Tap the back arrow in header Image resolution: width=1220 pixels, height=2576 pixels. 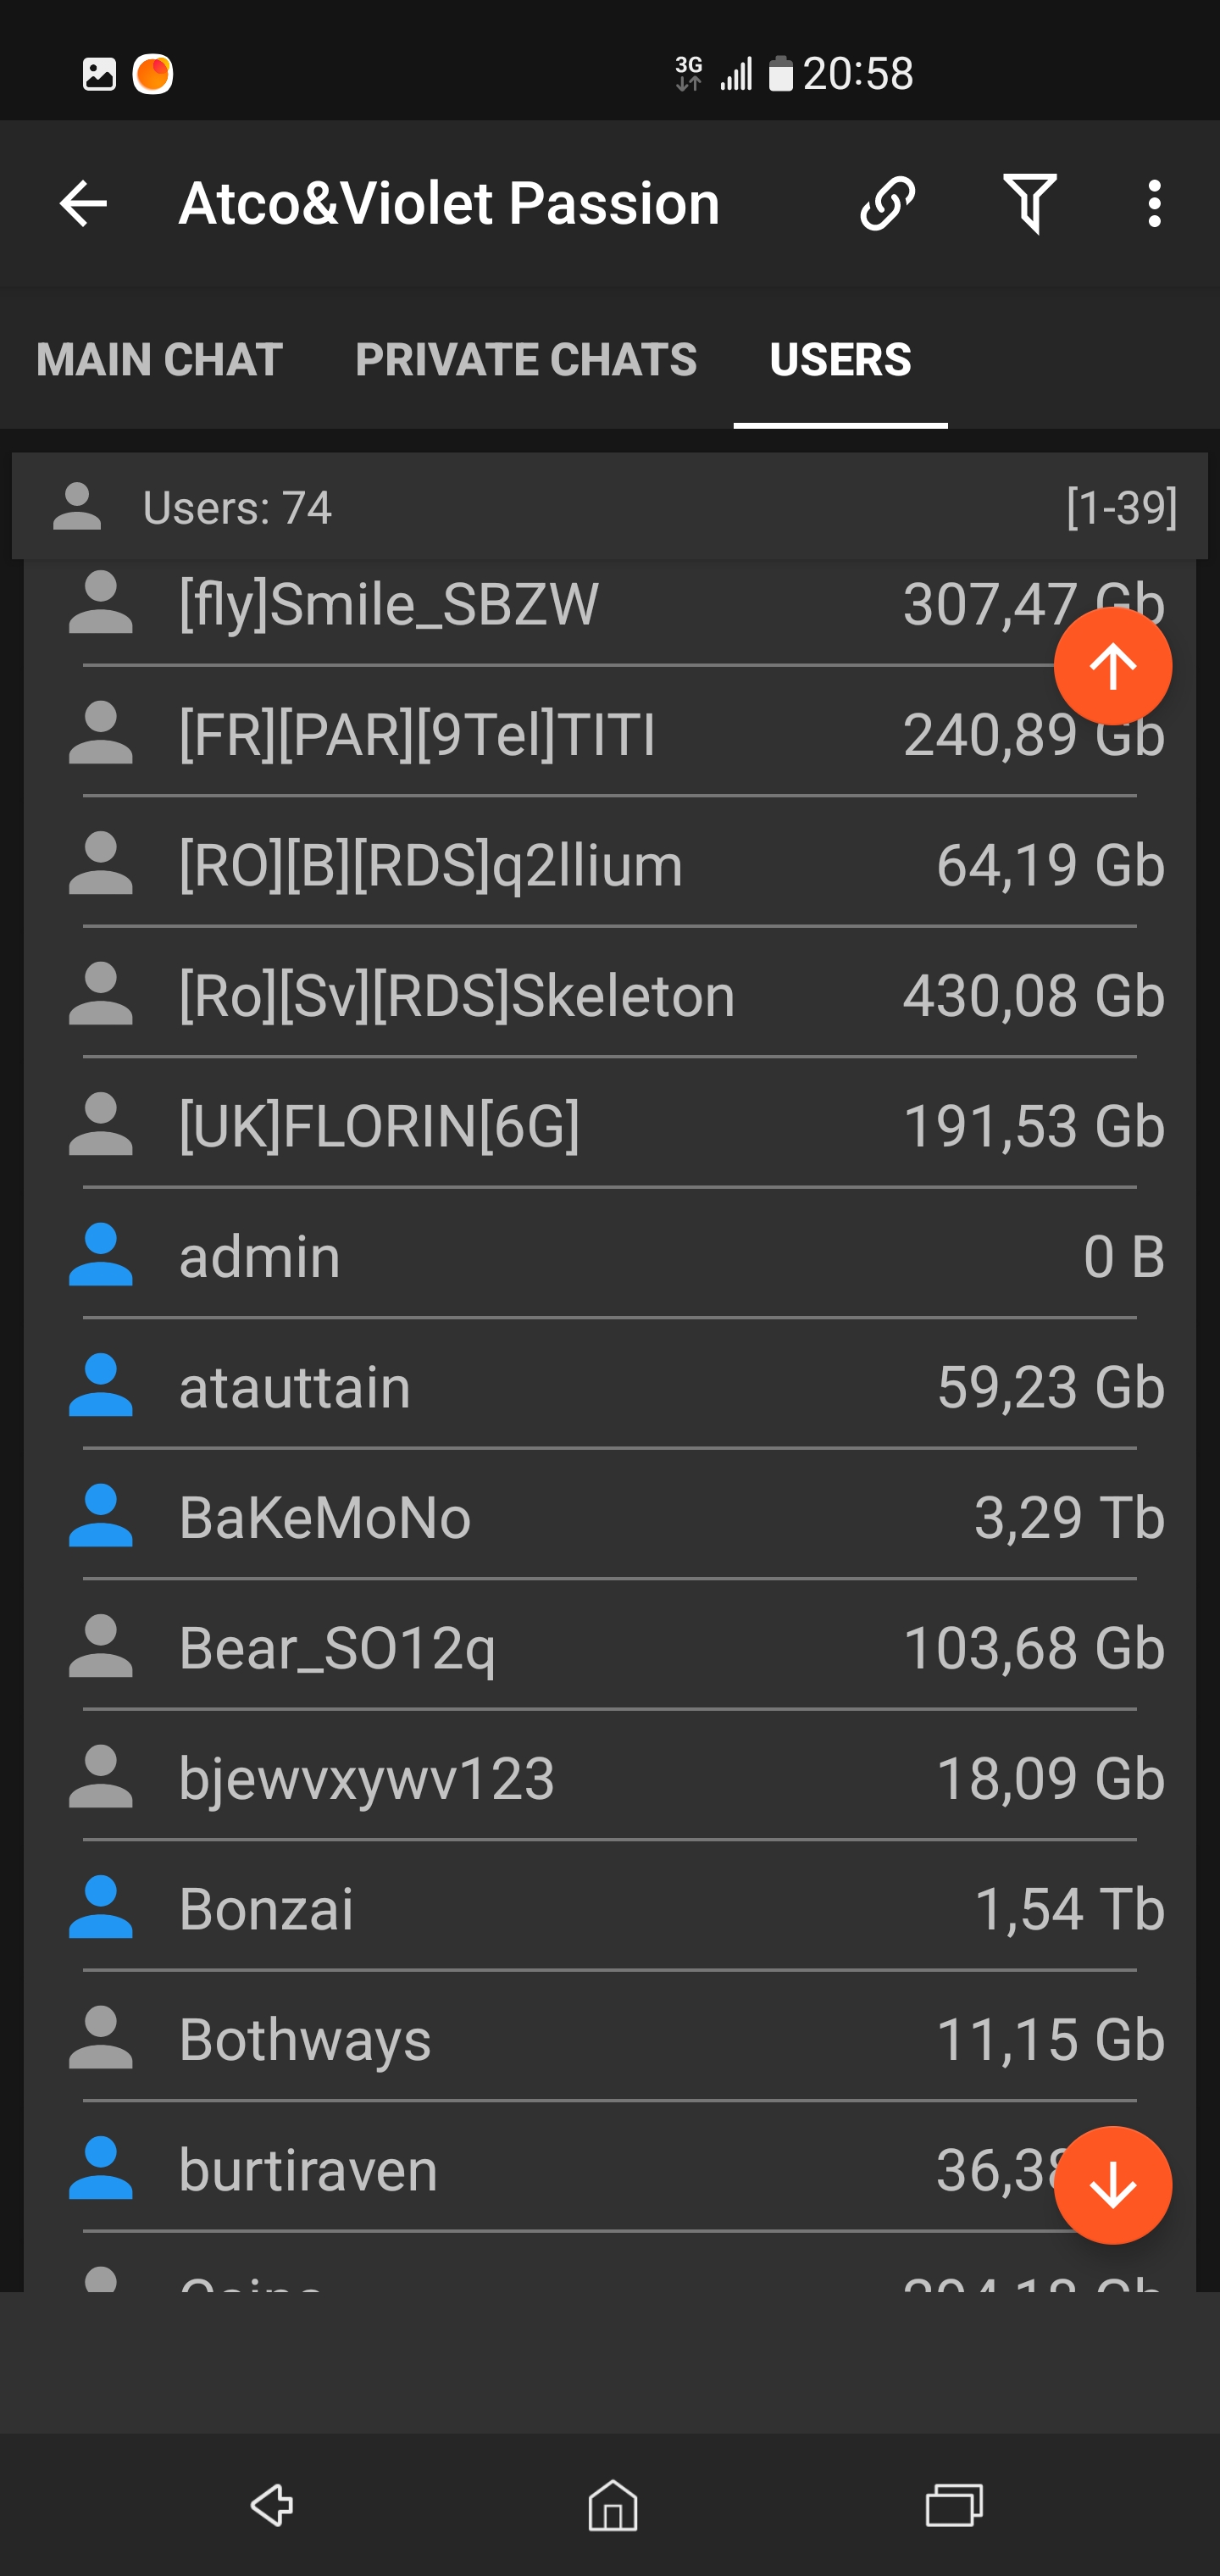(x=84, y=204)
